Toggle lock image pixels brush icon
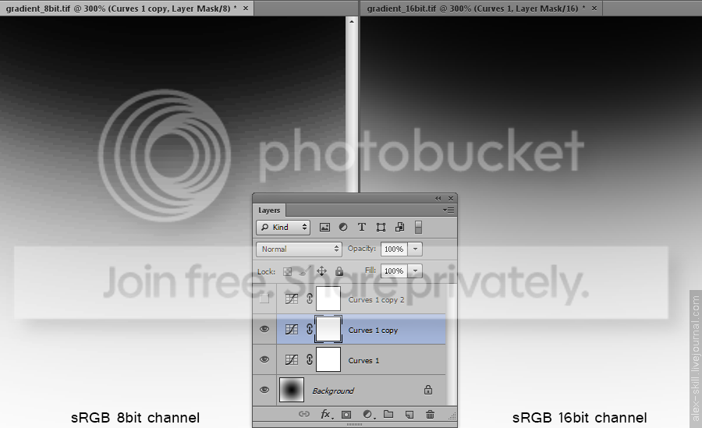The height and width of the screenshot is (428, 702). click(304, 271)
